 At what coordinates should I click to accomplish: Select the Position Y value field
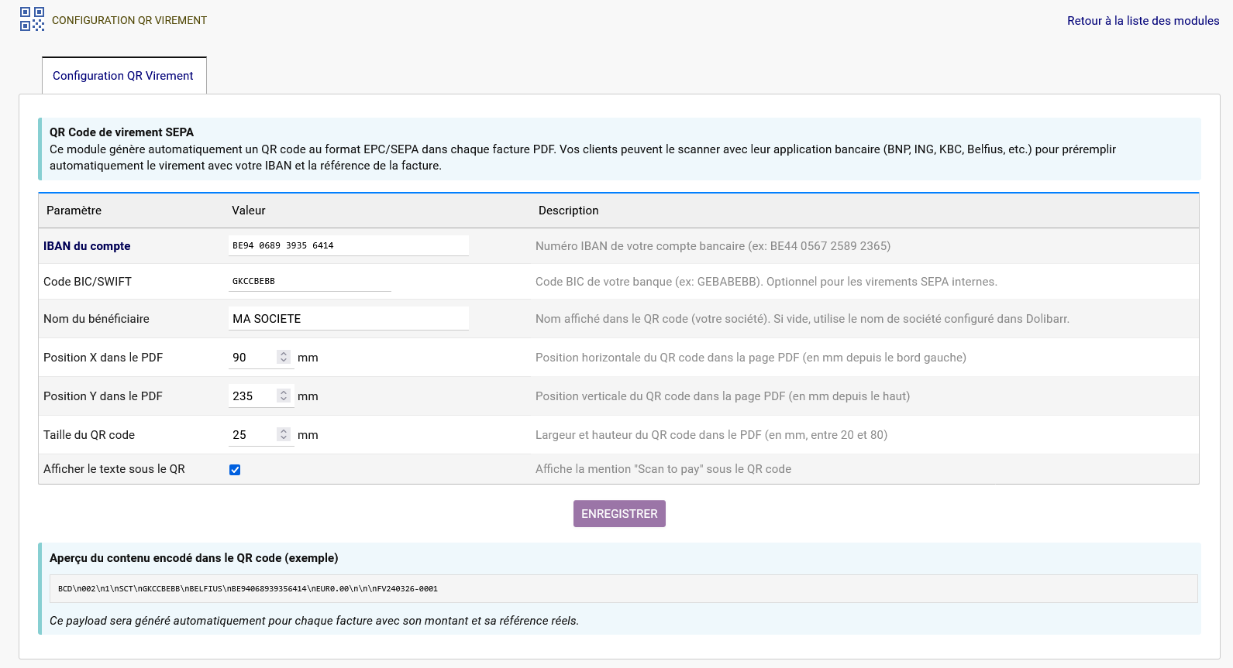252,396
